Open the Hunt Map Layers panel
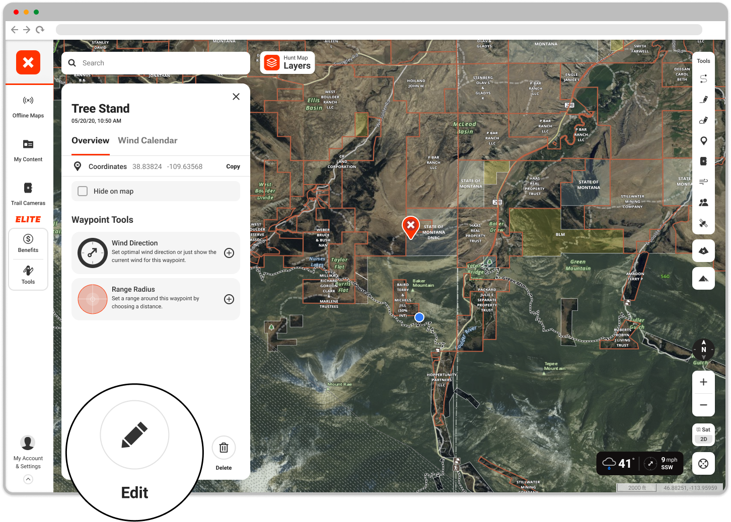Viewport: 731px width, 522px height. click(x=287, y=62)
